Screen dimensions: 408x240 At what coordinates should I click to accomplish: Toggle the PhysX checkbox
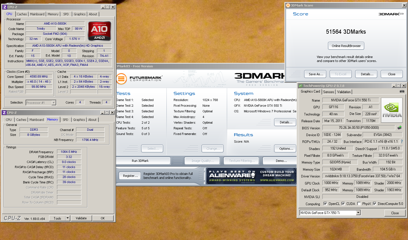click(x=359, y=204)
